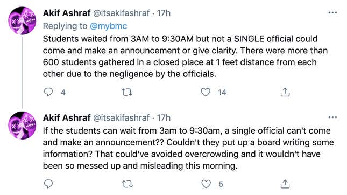
Task: Open Akif Ashraf's profile from first tweet name
Action: tap(67, 13)
